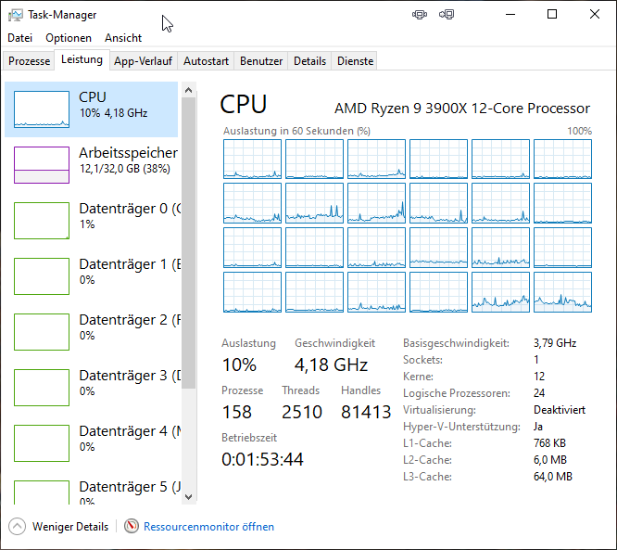Image resolution: width=617 pixels, height=550 pixels.
Task: Select the CPU mini graph thumbnail in sidebar
Action: (42, 109)
